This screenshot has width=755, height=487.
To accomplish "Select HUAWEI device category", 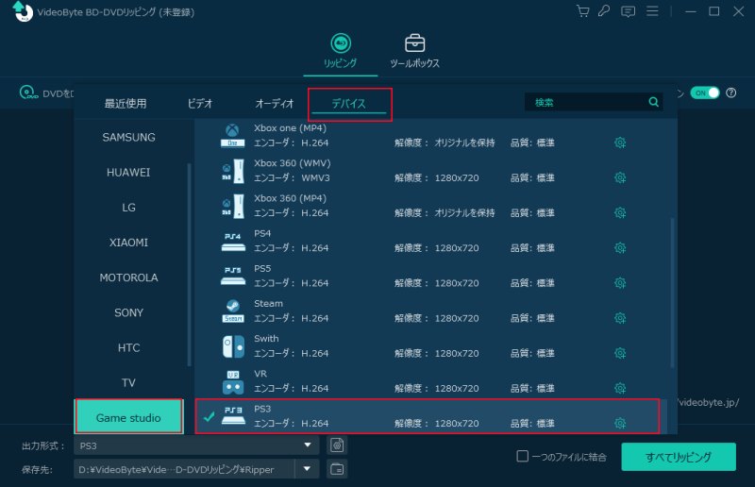I will pyautogui.click(x=128, y=173).
